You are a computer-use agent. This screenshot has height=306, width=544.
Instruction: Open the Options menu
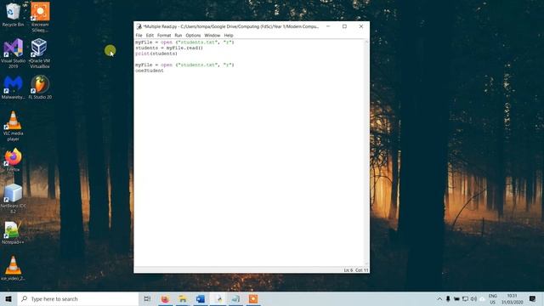(x=193, y=36)
